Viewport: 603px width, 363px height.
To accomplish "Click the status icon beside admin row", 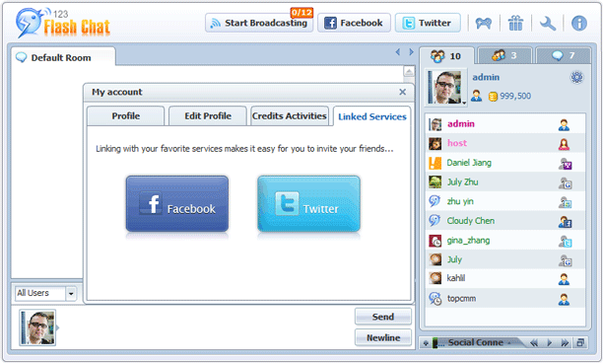I will [x=564, y=125].
